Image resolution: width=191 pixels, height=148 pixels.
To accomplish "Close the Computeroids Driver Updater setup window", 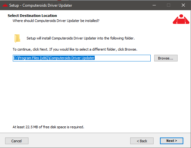I will [x=183, y=5].
